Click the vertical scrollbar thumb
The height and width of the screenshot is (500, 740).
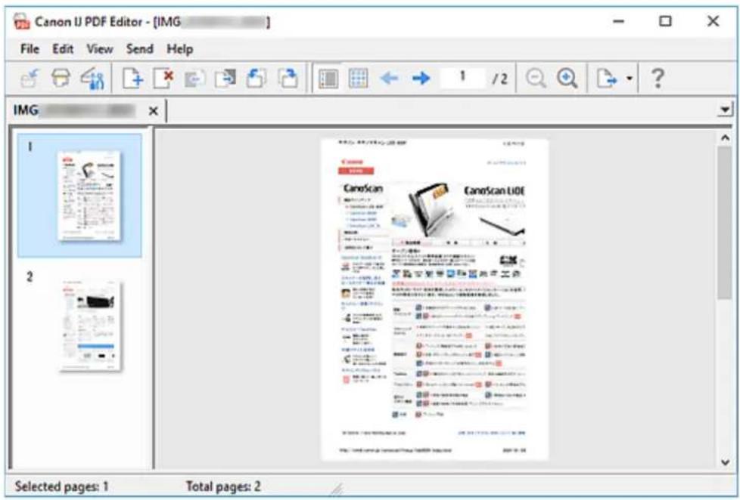[x=724, y=222]
